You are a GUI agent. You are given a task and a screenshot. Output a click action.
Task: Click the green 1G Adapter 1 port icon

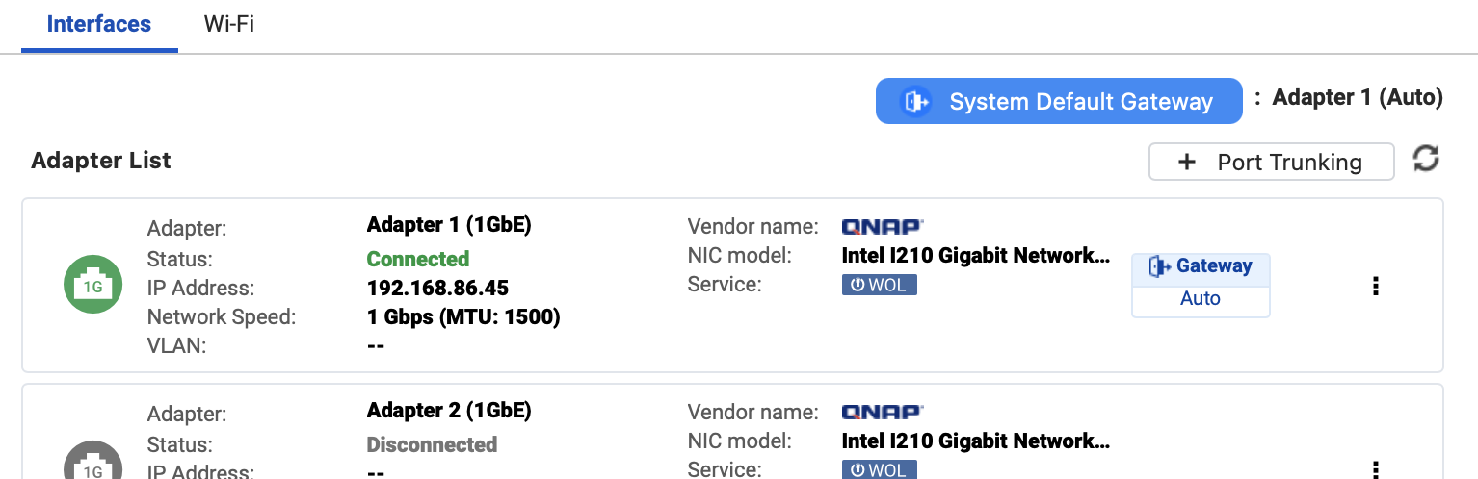pos(92,285)
